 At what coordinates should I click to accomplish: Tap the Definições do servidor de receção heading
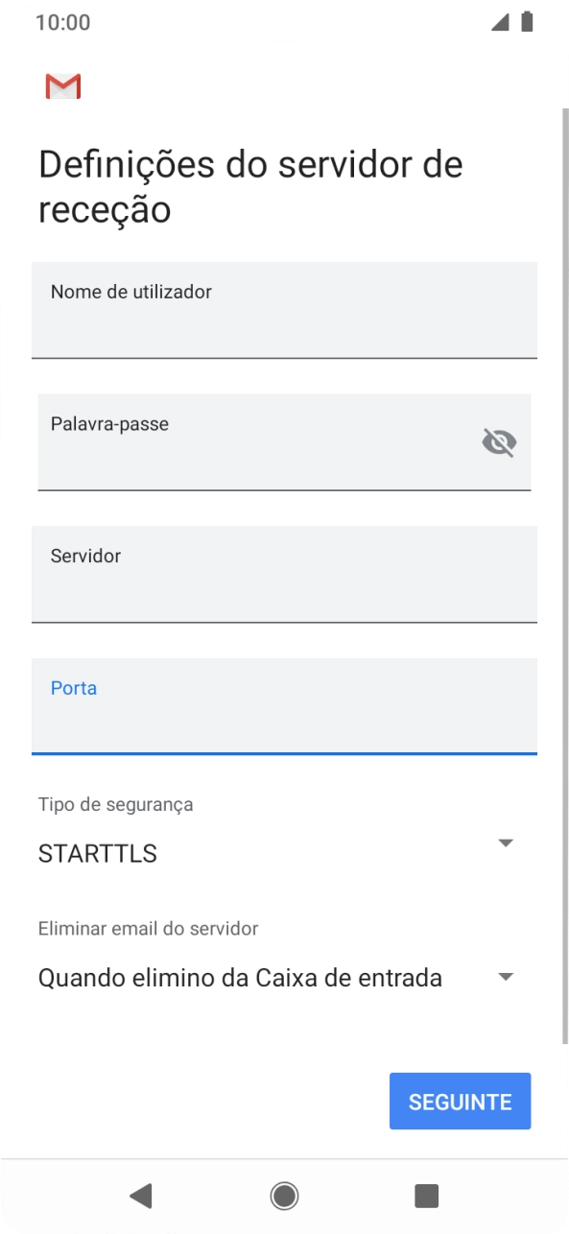(x=249, y=186)
